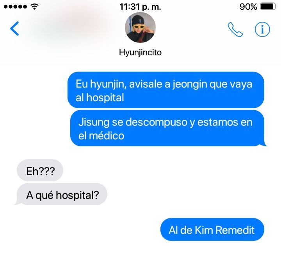Screen dimensions: 281x253
Task: Tap the 90% battery percentage text
Action: (x=248, y=7)
